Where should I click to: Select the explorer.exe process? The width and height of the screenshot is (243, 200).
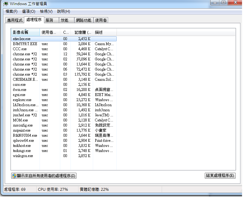coord(64,100)
